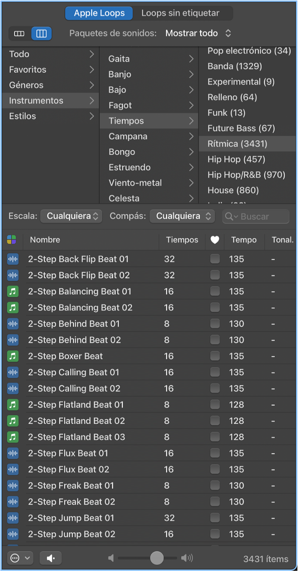Open the action menu with ellipsis icon
Image resolution: width=298 pixels, height=571 pixels.
tap(20, 558)
